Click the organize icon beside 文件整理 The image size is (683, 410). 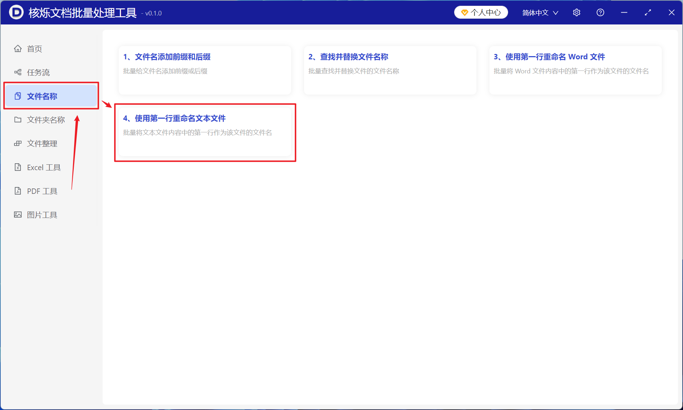point(18,143)
